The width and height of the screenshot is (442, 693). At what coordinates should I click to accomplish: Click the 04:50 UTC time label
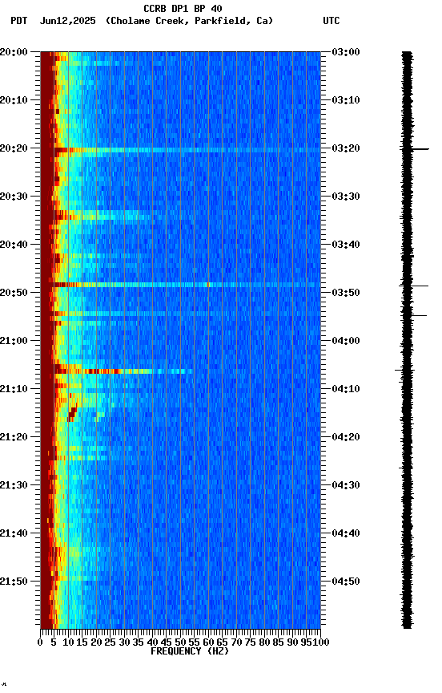point(346,582)
